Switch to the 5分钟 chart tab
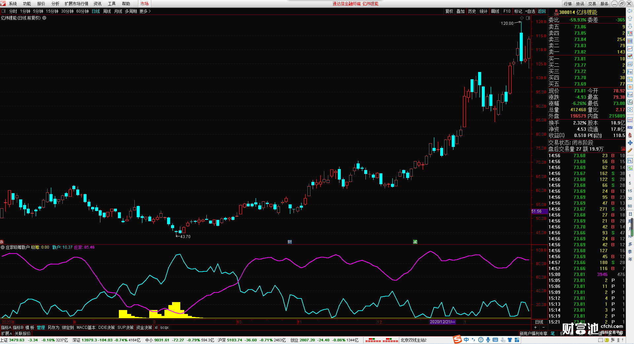The width and height of the screenshot is (634, 344). click(38, 11)
